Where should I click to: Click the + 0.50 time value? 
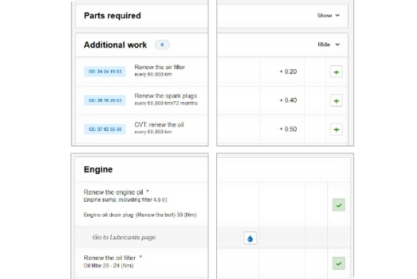(288, 129)
